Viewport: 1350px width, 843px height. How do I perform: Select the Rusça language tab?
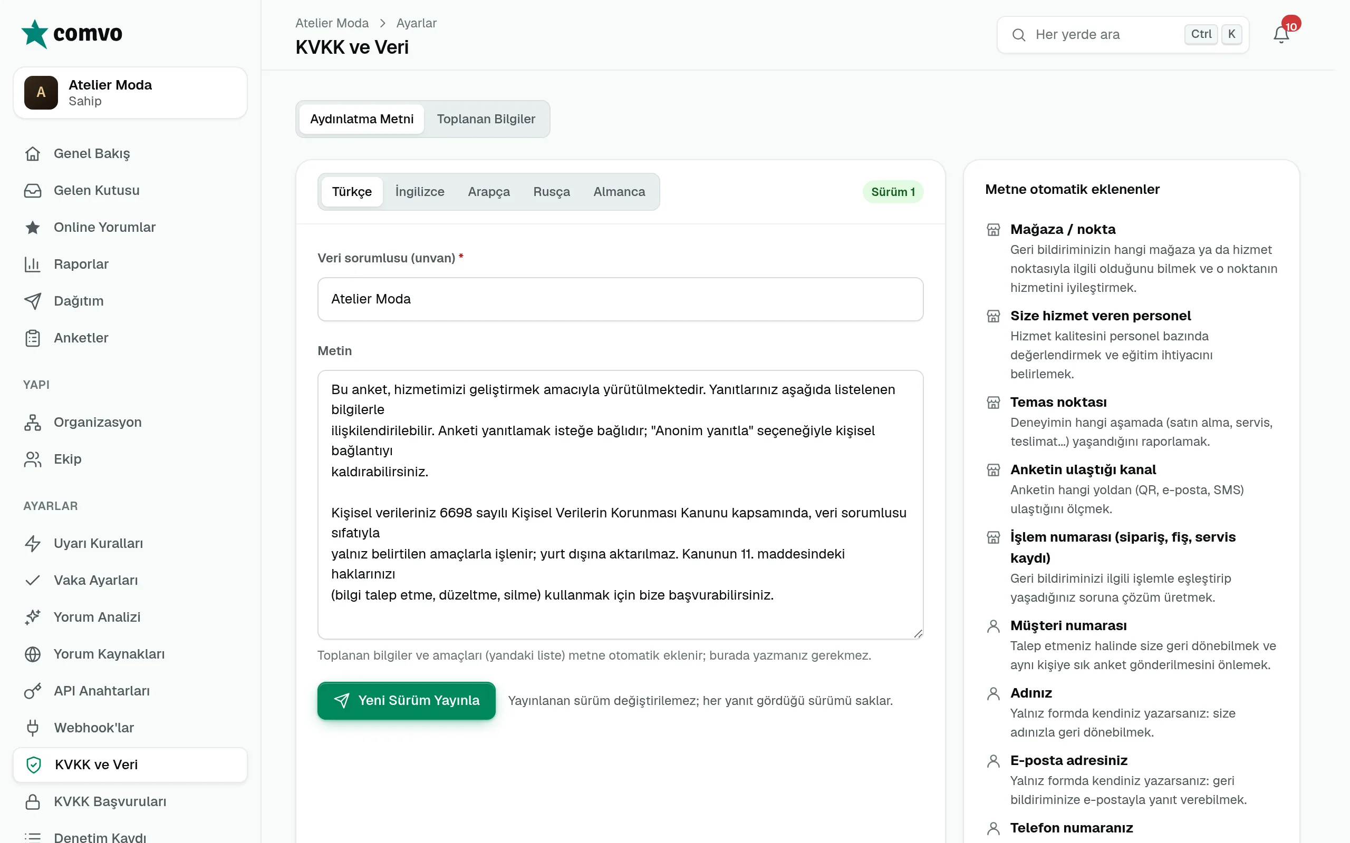(551, 192)
